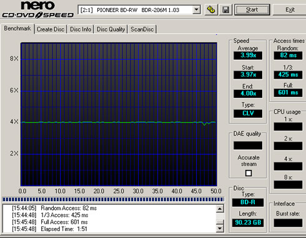The image size is (306, 238).
Task: Open the Create Disc tab
Action: coord(51,29)
